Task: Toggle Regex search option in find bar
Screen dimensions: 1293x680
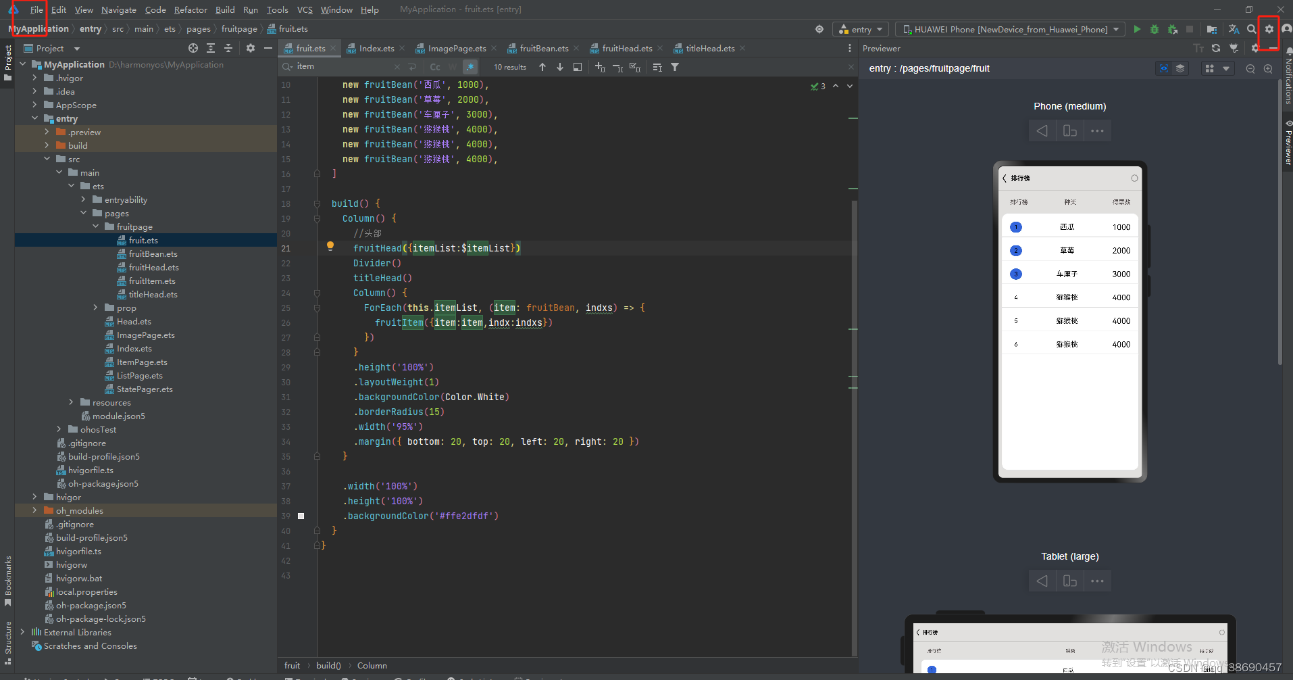Action: coord(470,67)
